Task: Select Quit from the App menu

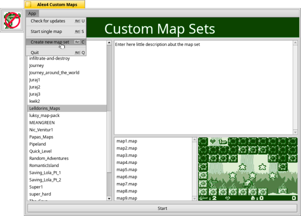Action: click(35, 52)
